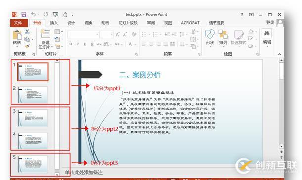Open the Line Spacing dropdown
The height and width of the screenshot is (180, 302).
point(183,34)
